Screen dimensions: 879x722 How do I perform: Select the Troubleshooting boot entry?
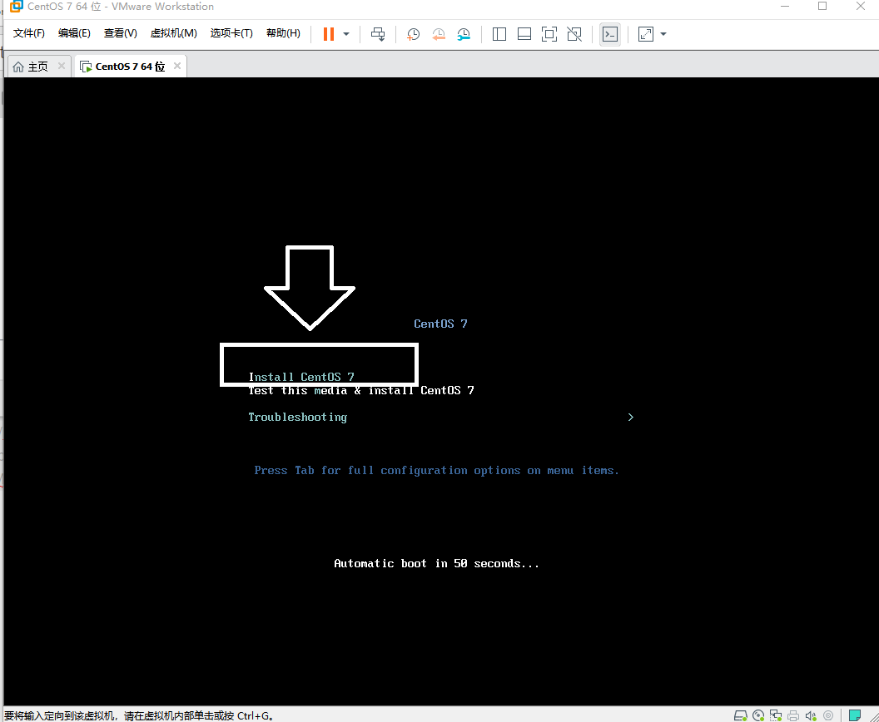tap(298, 418)
